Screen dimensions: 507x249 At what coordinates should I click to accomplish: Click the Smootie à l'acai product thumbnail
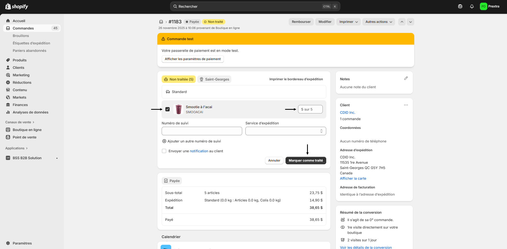tap(178, 109)
